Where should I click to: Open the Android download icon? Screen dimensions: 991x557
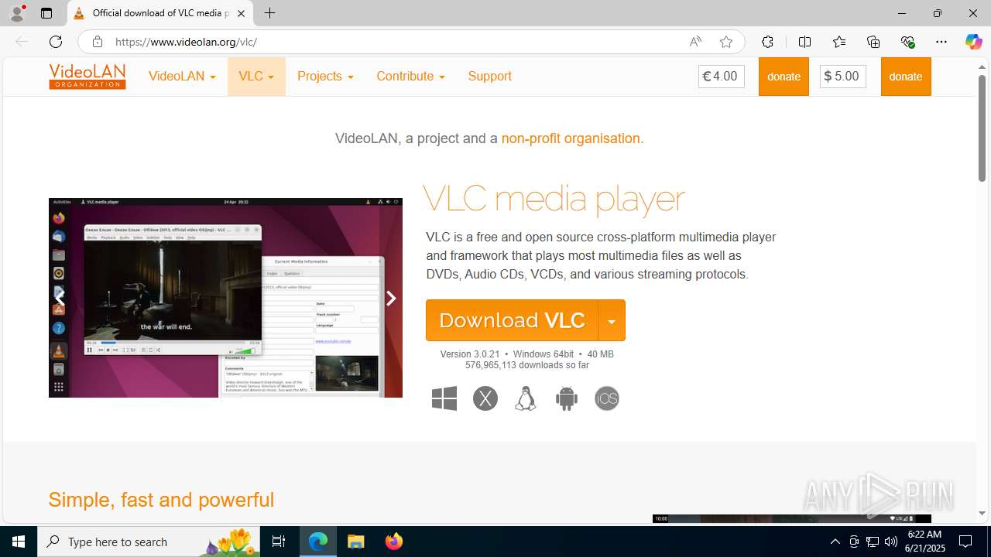[x=567, y=398]
